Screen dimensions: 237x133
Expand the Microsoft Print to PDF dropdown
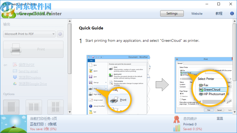click(29, 34)
